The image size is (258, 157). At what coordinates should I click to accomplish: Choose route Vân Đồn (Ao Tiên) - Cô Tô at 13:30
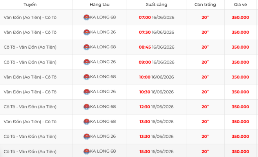[30, 122]
